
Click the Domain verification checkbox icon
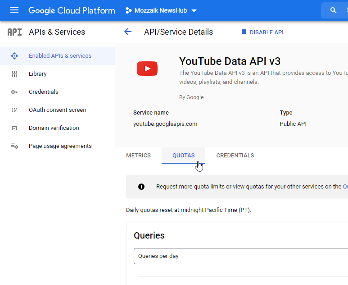(x=14, y=128)
